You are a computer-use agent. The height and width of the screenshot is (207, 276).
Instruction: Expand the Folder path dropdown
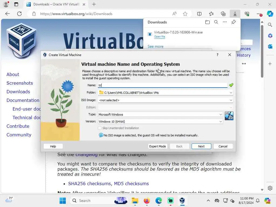231,93
